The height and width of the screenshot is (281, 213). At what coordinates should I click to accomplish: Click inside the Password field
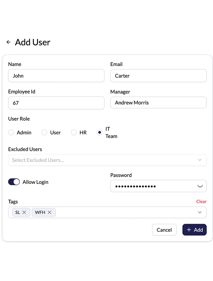click(152, 186)
